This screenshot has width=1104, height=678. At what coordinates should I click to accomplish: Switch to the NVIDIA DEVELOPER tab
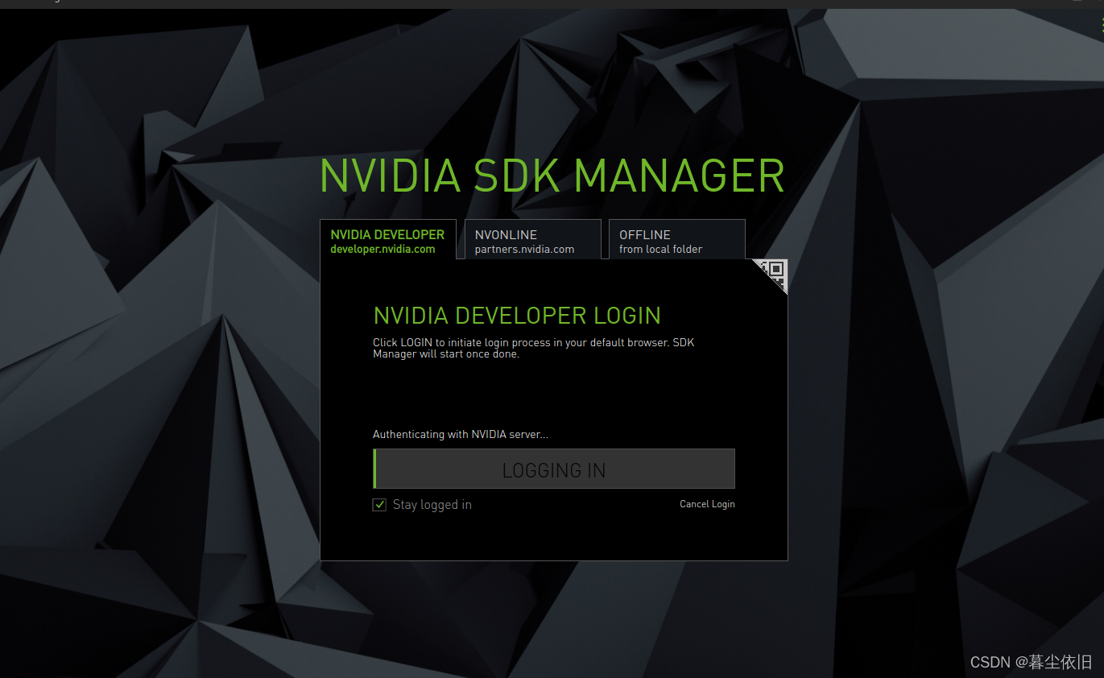click(388, 240)
